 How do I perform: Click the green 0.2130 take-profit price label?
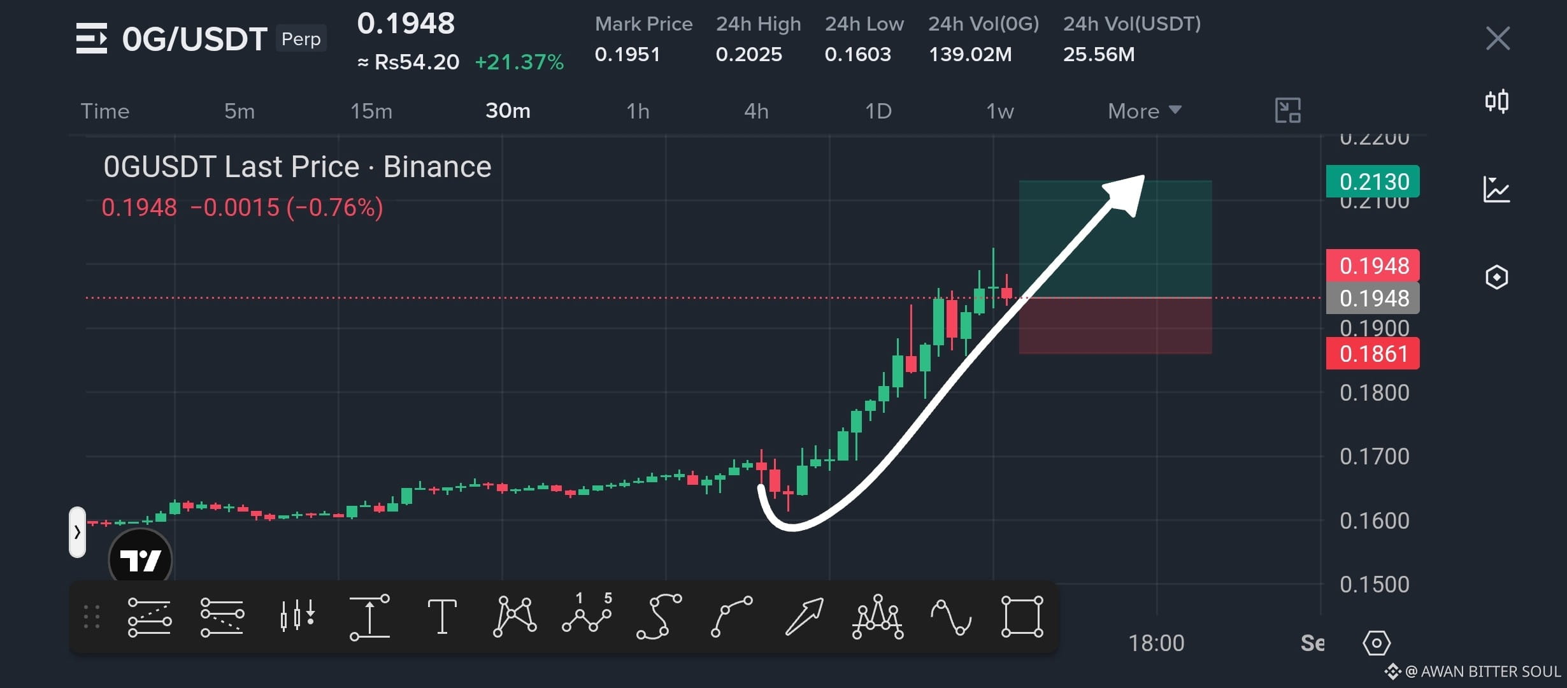[x=1373, y=182]
